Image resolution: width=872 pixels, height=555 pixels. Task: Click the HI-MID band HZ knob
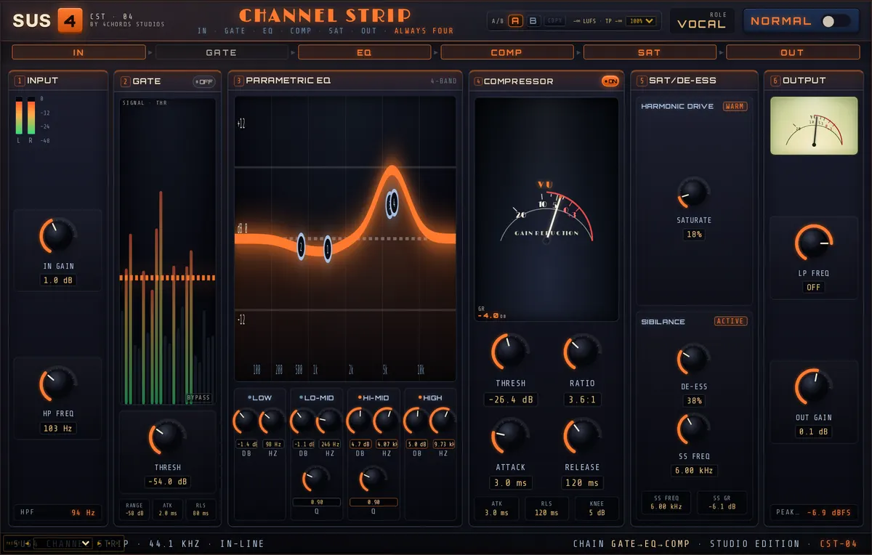click(386, 421)
